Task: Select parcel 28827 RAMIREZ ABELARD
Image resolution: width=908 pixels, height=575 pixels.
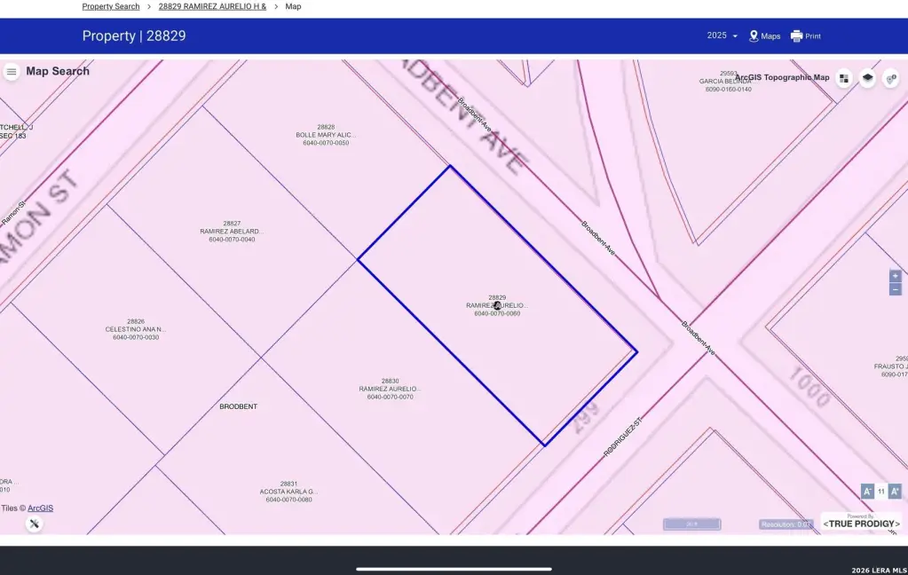Action: click(232, 232)
